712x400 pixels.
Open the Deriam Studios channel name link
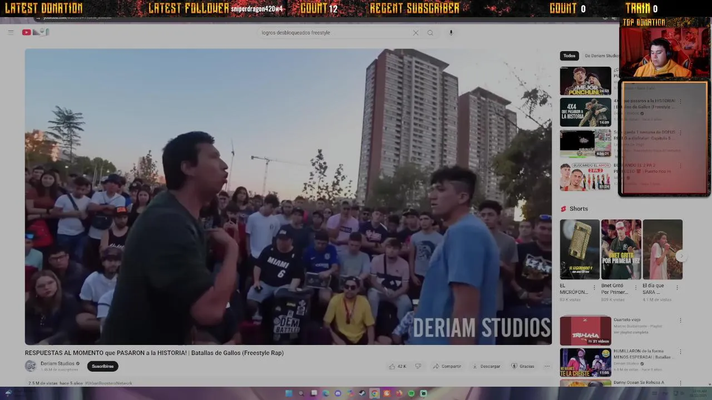(x=57, y=363)
